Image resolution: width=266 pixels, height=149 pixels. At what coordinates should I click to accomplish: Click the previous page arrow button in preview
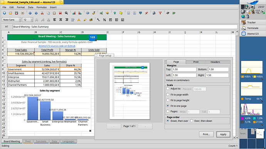click(114, 126)
